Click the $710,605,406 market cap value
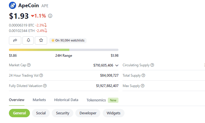 pyautogui.click(x=103, y=65)
